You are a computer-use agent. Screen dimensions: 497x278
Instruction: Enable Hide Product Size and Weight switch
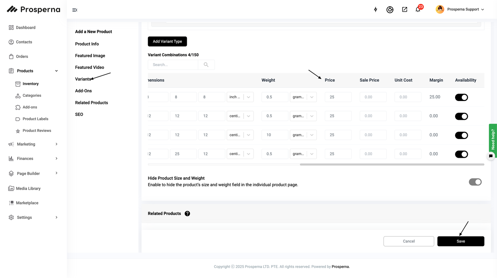(475, 182)
